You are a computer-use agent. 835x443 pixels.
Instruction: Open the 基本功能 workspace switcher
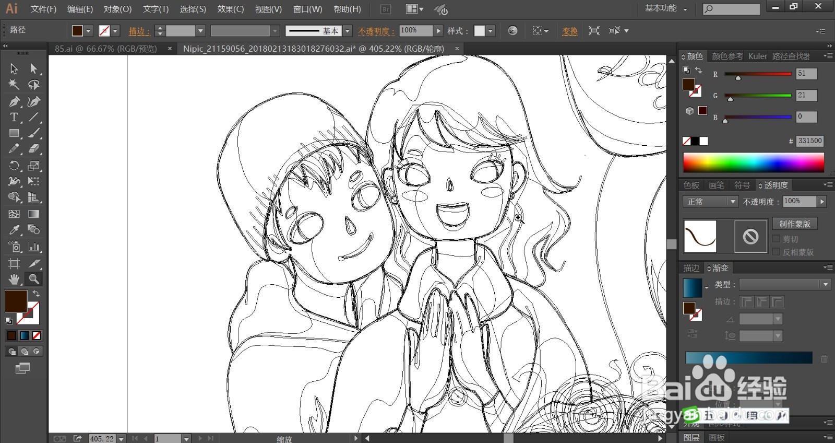click(666, 9)
